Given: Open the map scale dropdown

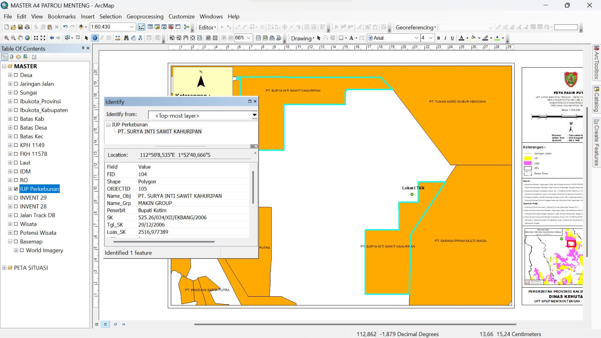Looking at the screenshot, I should (x=131, y=27).
